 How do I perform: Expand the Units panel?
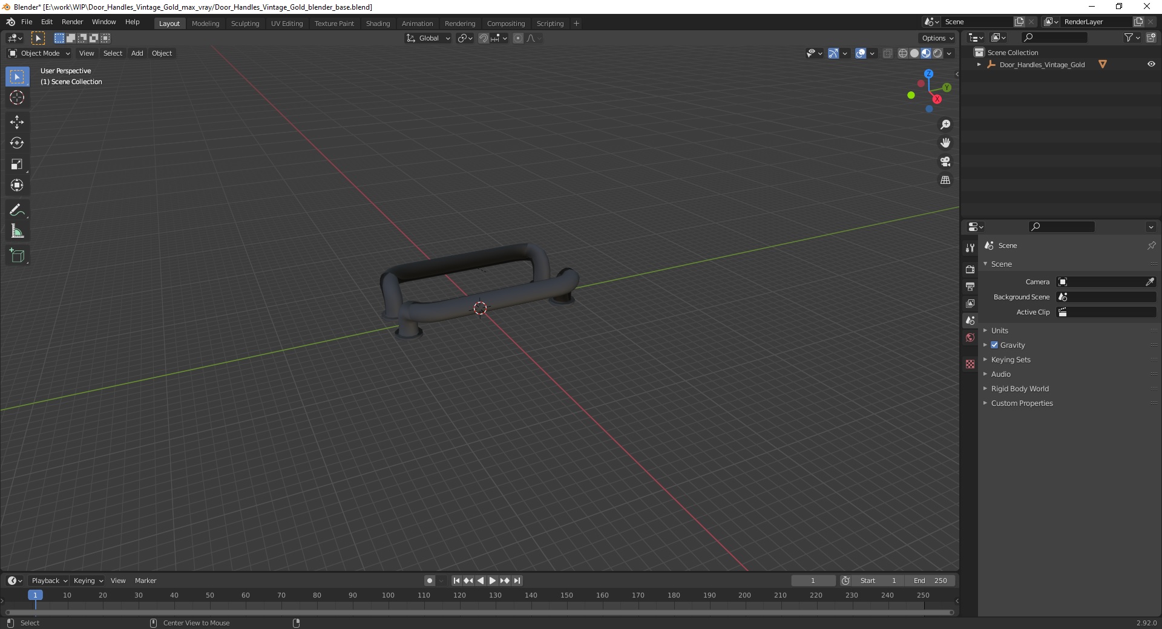pyautogui.click(x=1000, y=330)
